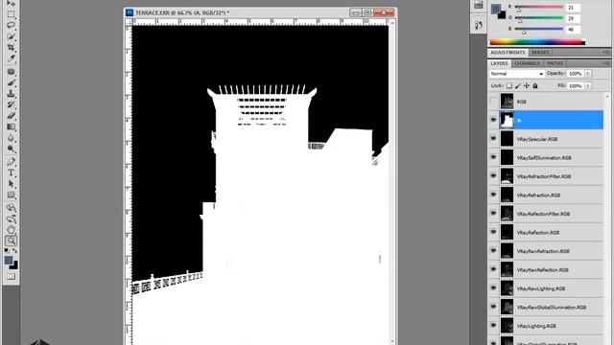Open the Fill slider arrow
The image size is (614, 345).
[588, 85]
